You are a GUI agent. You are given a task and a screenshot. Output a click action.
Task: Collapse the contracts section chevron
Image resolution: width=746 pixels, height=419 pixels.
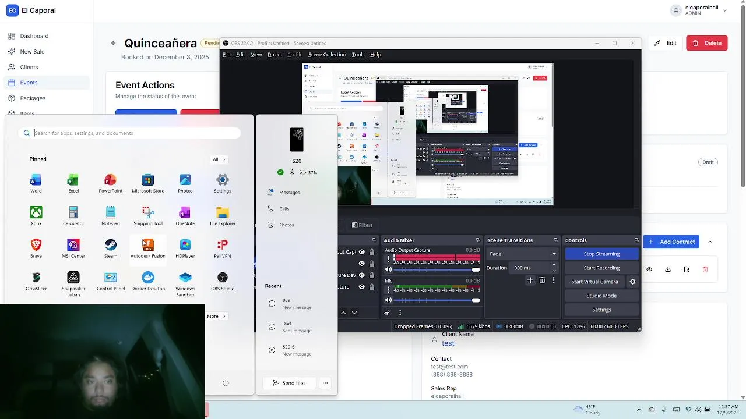(x=710, y=242)
